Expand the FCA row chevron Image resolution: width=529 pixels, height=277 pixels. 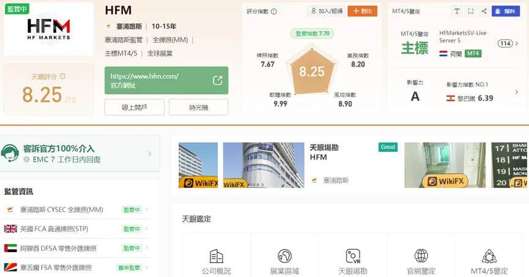pyautogui.click(x=146, y=229)
